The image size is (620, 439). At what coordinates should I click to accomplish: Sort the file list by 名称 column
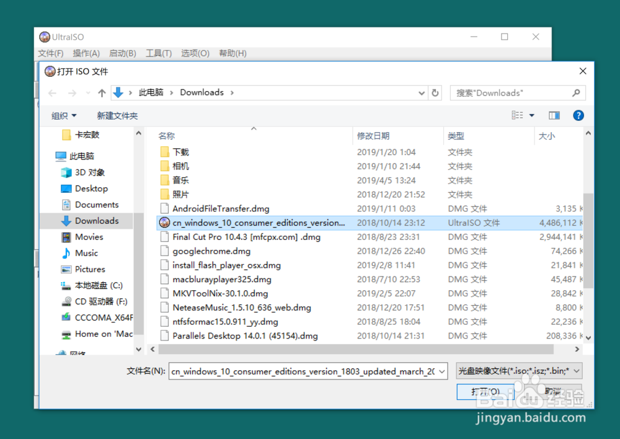[x=166, y=136]
